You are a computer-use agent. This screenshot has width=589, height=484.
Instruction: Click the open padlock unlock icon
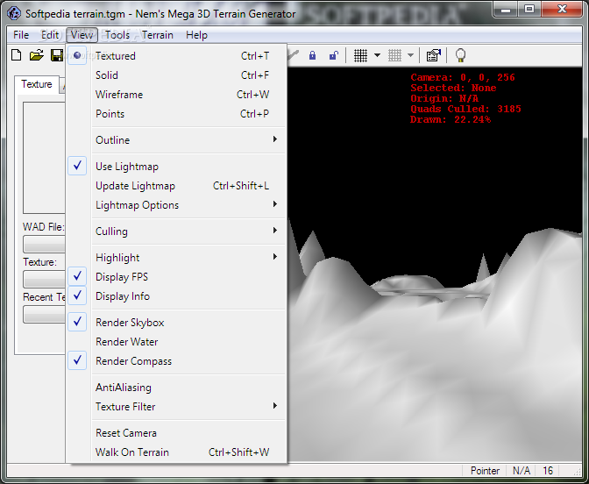click(333, 55)
